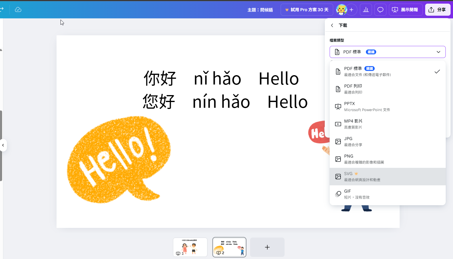Open the insights bar chart icon
453x259 pixels.
[366, 9]
